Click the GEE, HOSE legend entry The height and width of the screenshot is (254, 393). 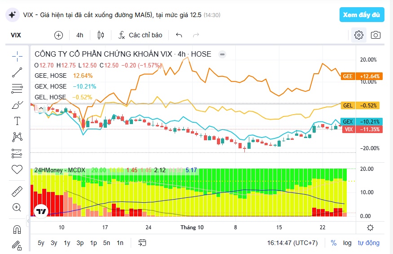(x=51, y=76)
